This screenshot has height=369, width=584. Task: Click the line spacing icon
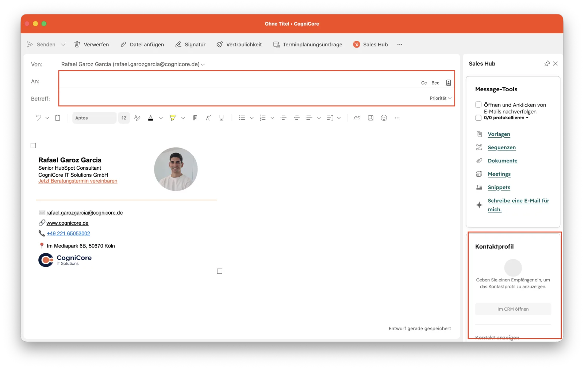pyautogui.click(x=330, y=118)
